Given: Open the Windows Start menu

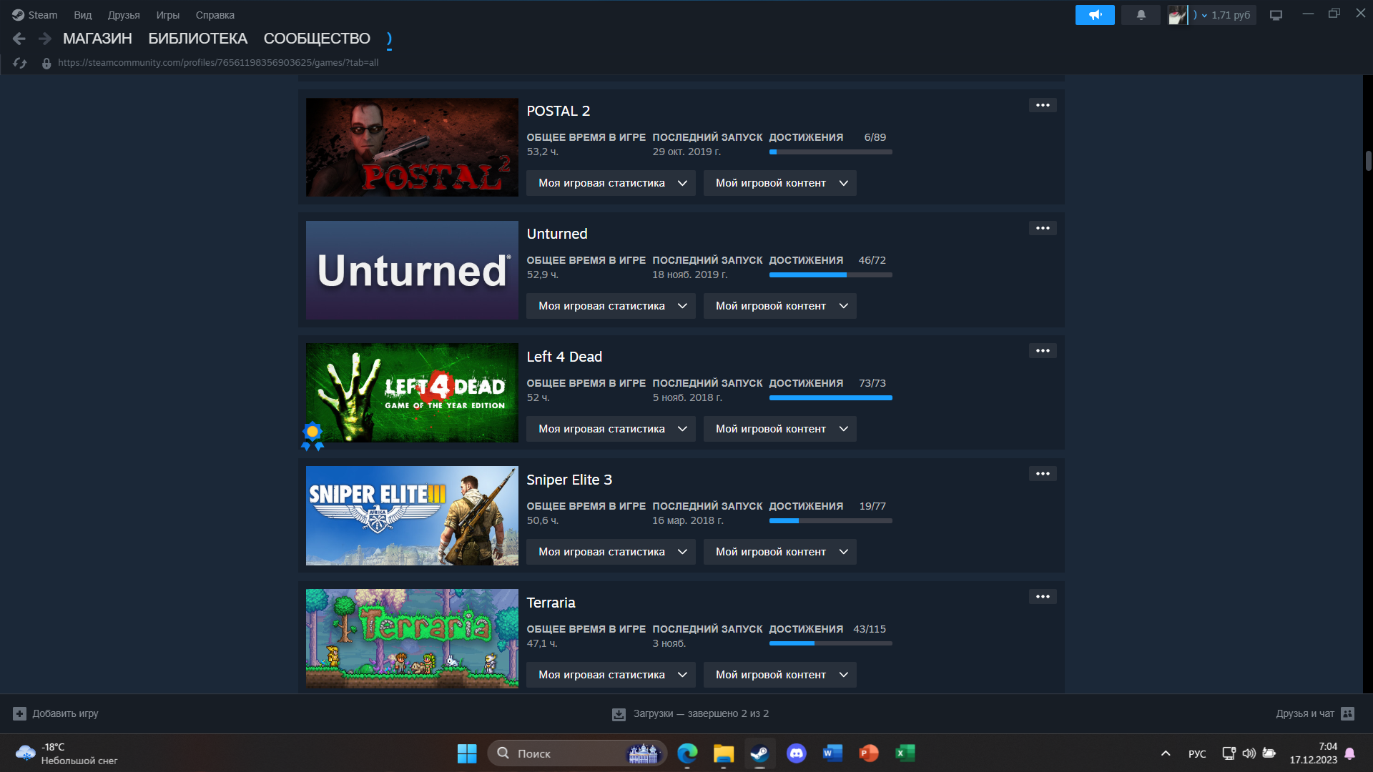Looking at the screenshot, I should click(x=467, y=753).
